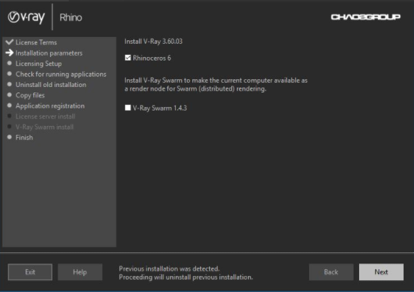
Task: Click the bullet beside Finish
Action: pyautogui.click(x=10, y=137)
